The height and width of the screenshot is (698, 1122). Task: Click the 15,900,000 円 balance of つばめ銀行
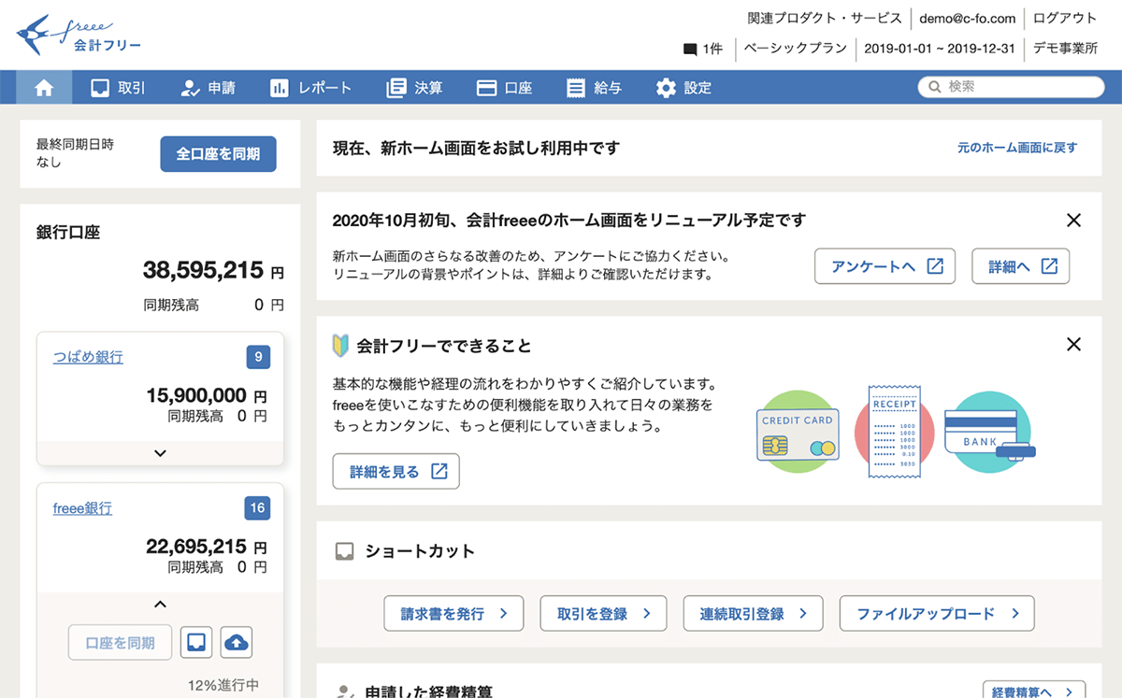pyautogui.click(x=207, y=395)
